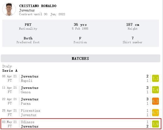Click the orange 6.2 rating badge
Viewport: 163px width, 130px height.
tap(155, 101)
